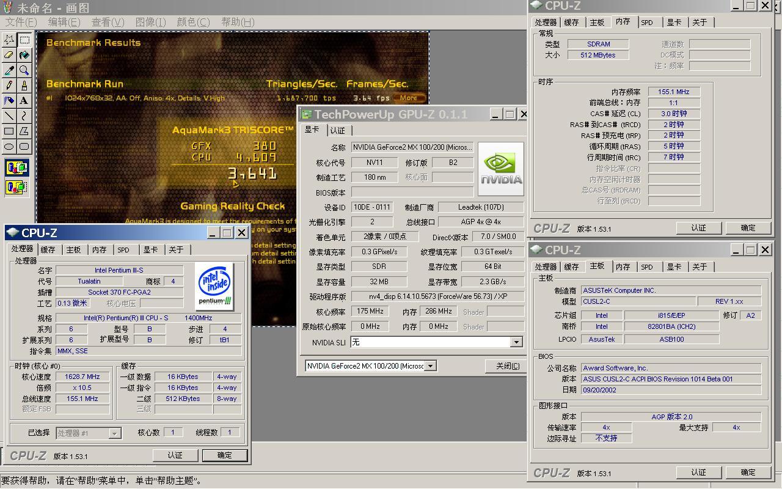Click the GPU-Z name field showing GeForce2 MX

pyautogui.click(x=412, y=147)
